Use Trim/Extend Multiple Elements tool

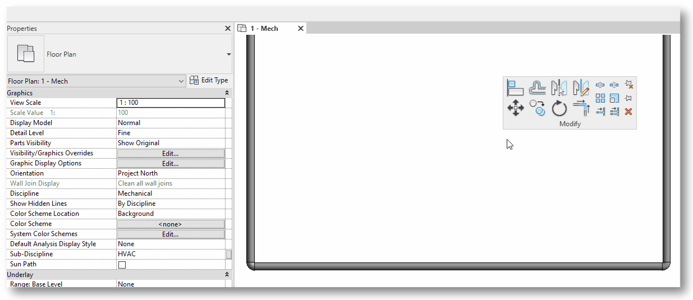coord(614,112)
